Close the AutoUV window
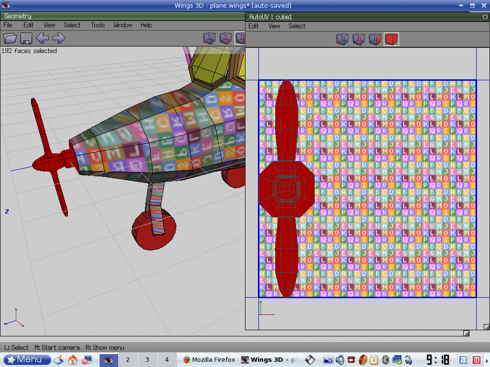Viewport: 490px width, 367px height. click(485, 17)
